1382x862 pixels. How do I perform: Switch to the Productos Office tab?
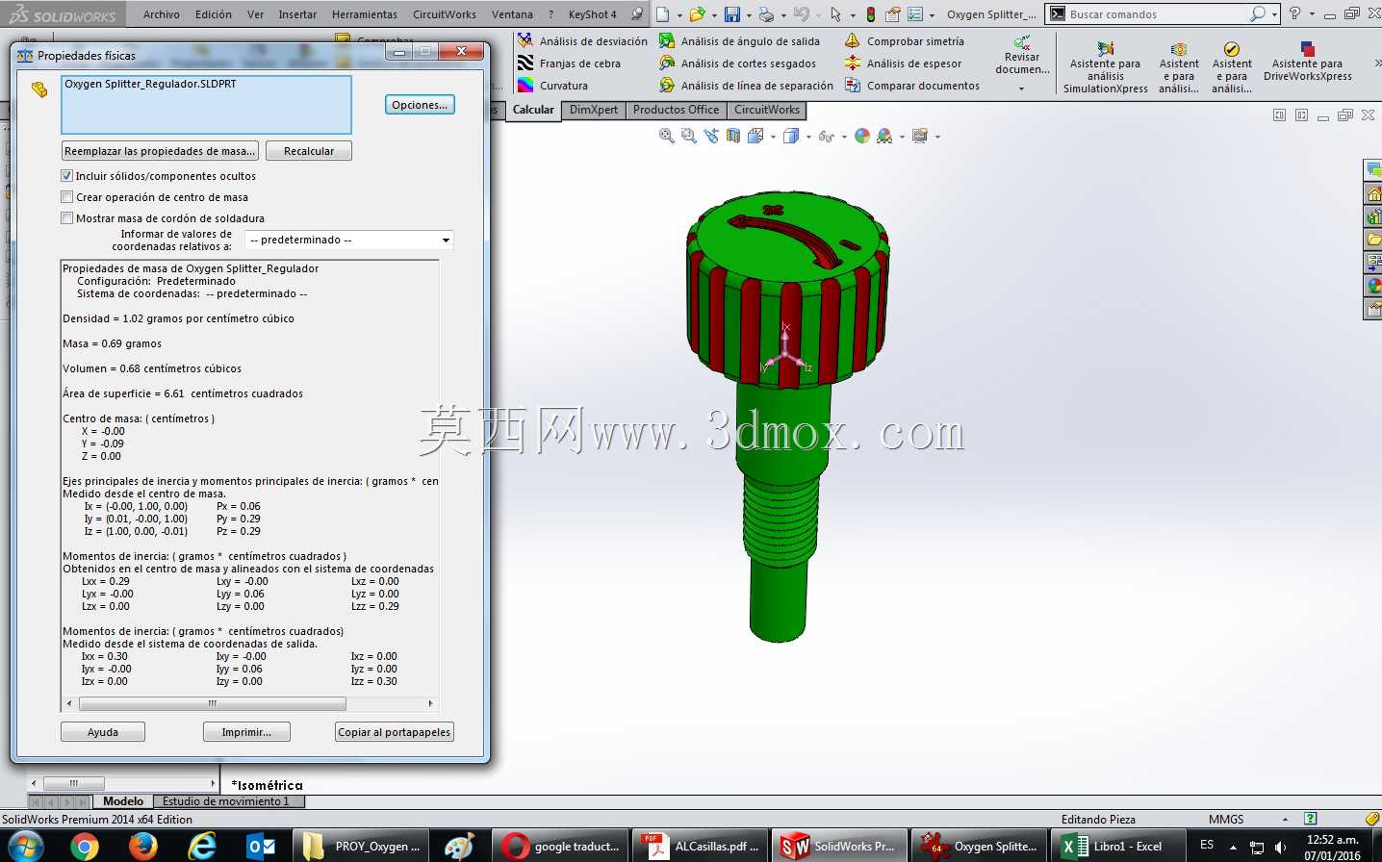(676, 110)
